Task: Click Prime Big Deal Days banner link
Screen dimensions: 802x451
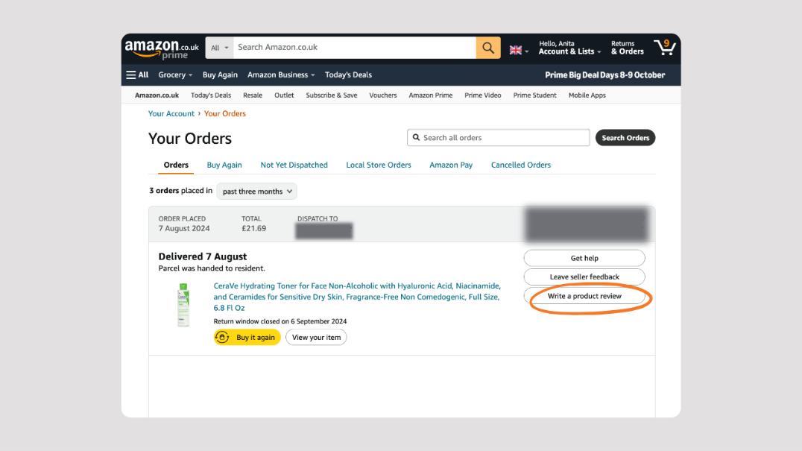Action: [x=604, y=75]
